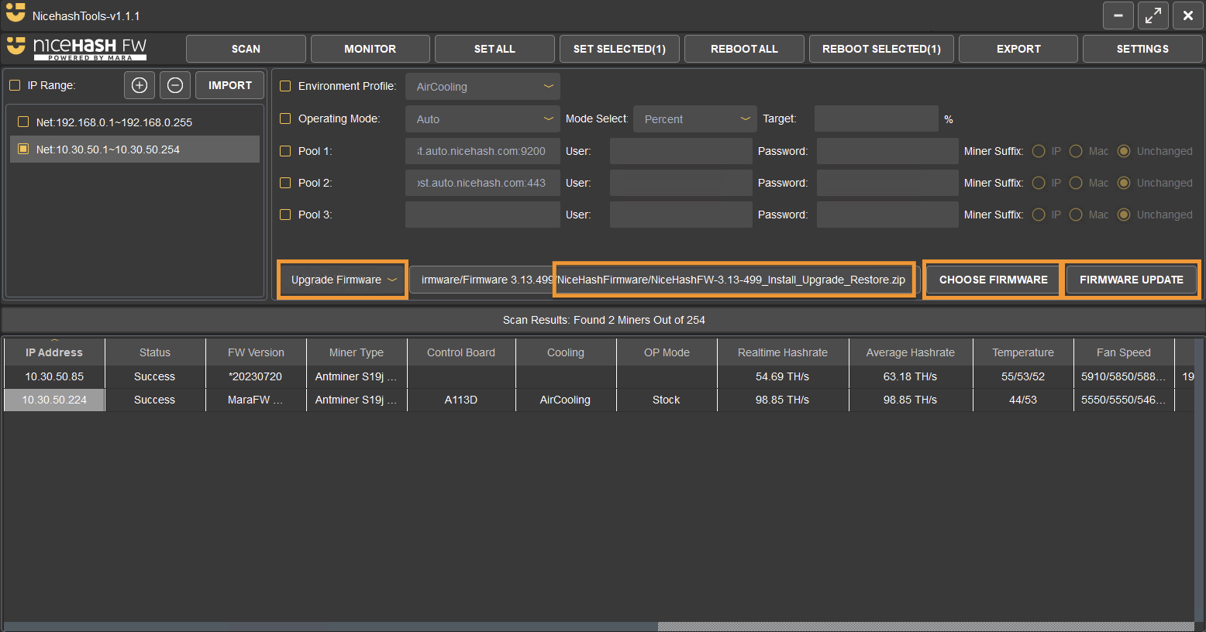Click inside the Target percentage field
The image size is (1206, 632).
pos(876,118)
